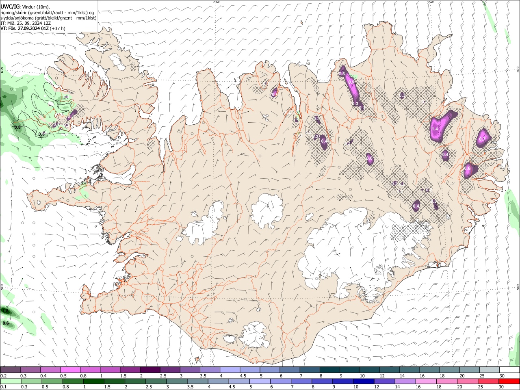The width and height of the screenshot is (520, 390).
Task: Select purple legend swatch between 2 and 2.5
Action: tap(150, 370)
